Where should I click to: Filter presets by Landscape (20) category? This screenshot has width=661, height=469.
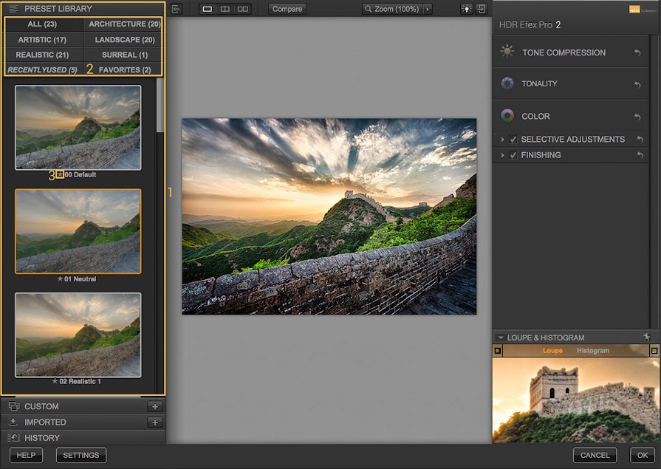pyautogui.click(x=124, y=40)
